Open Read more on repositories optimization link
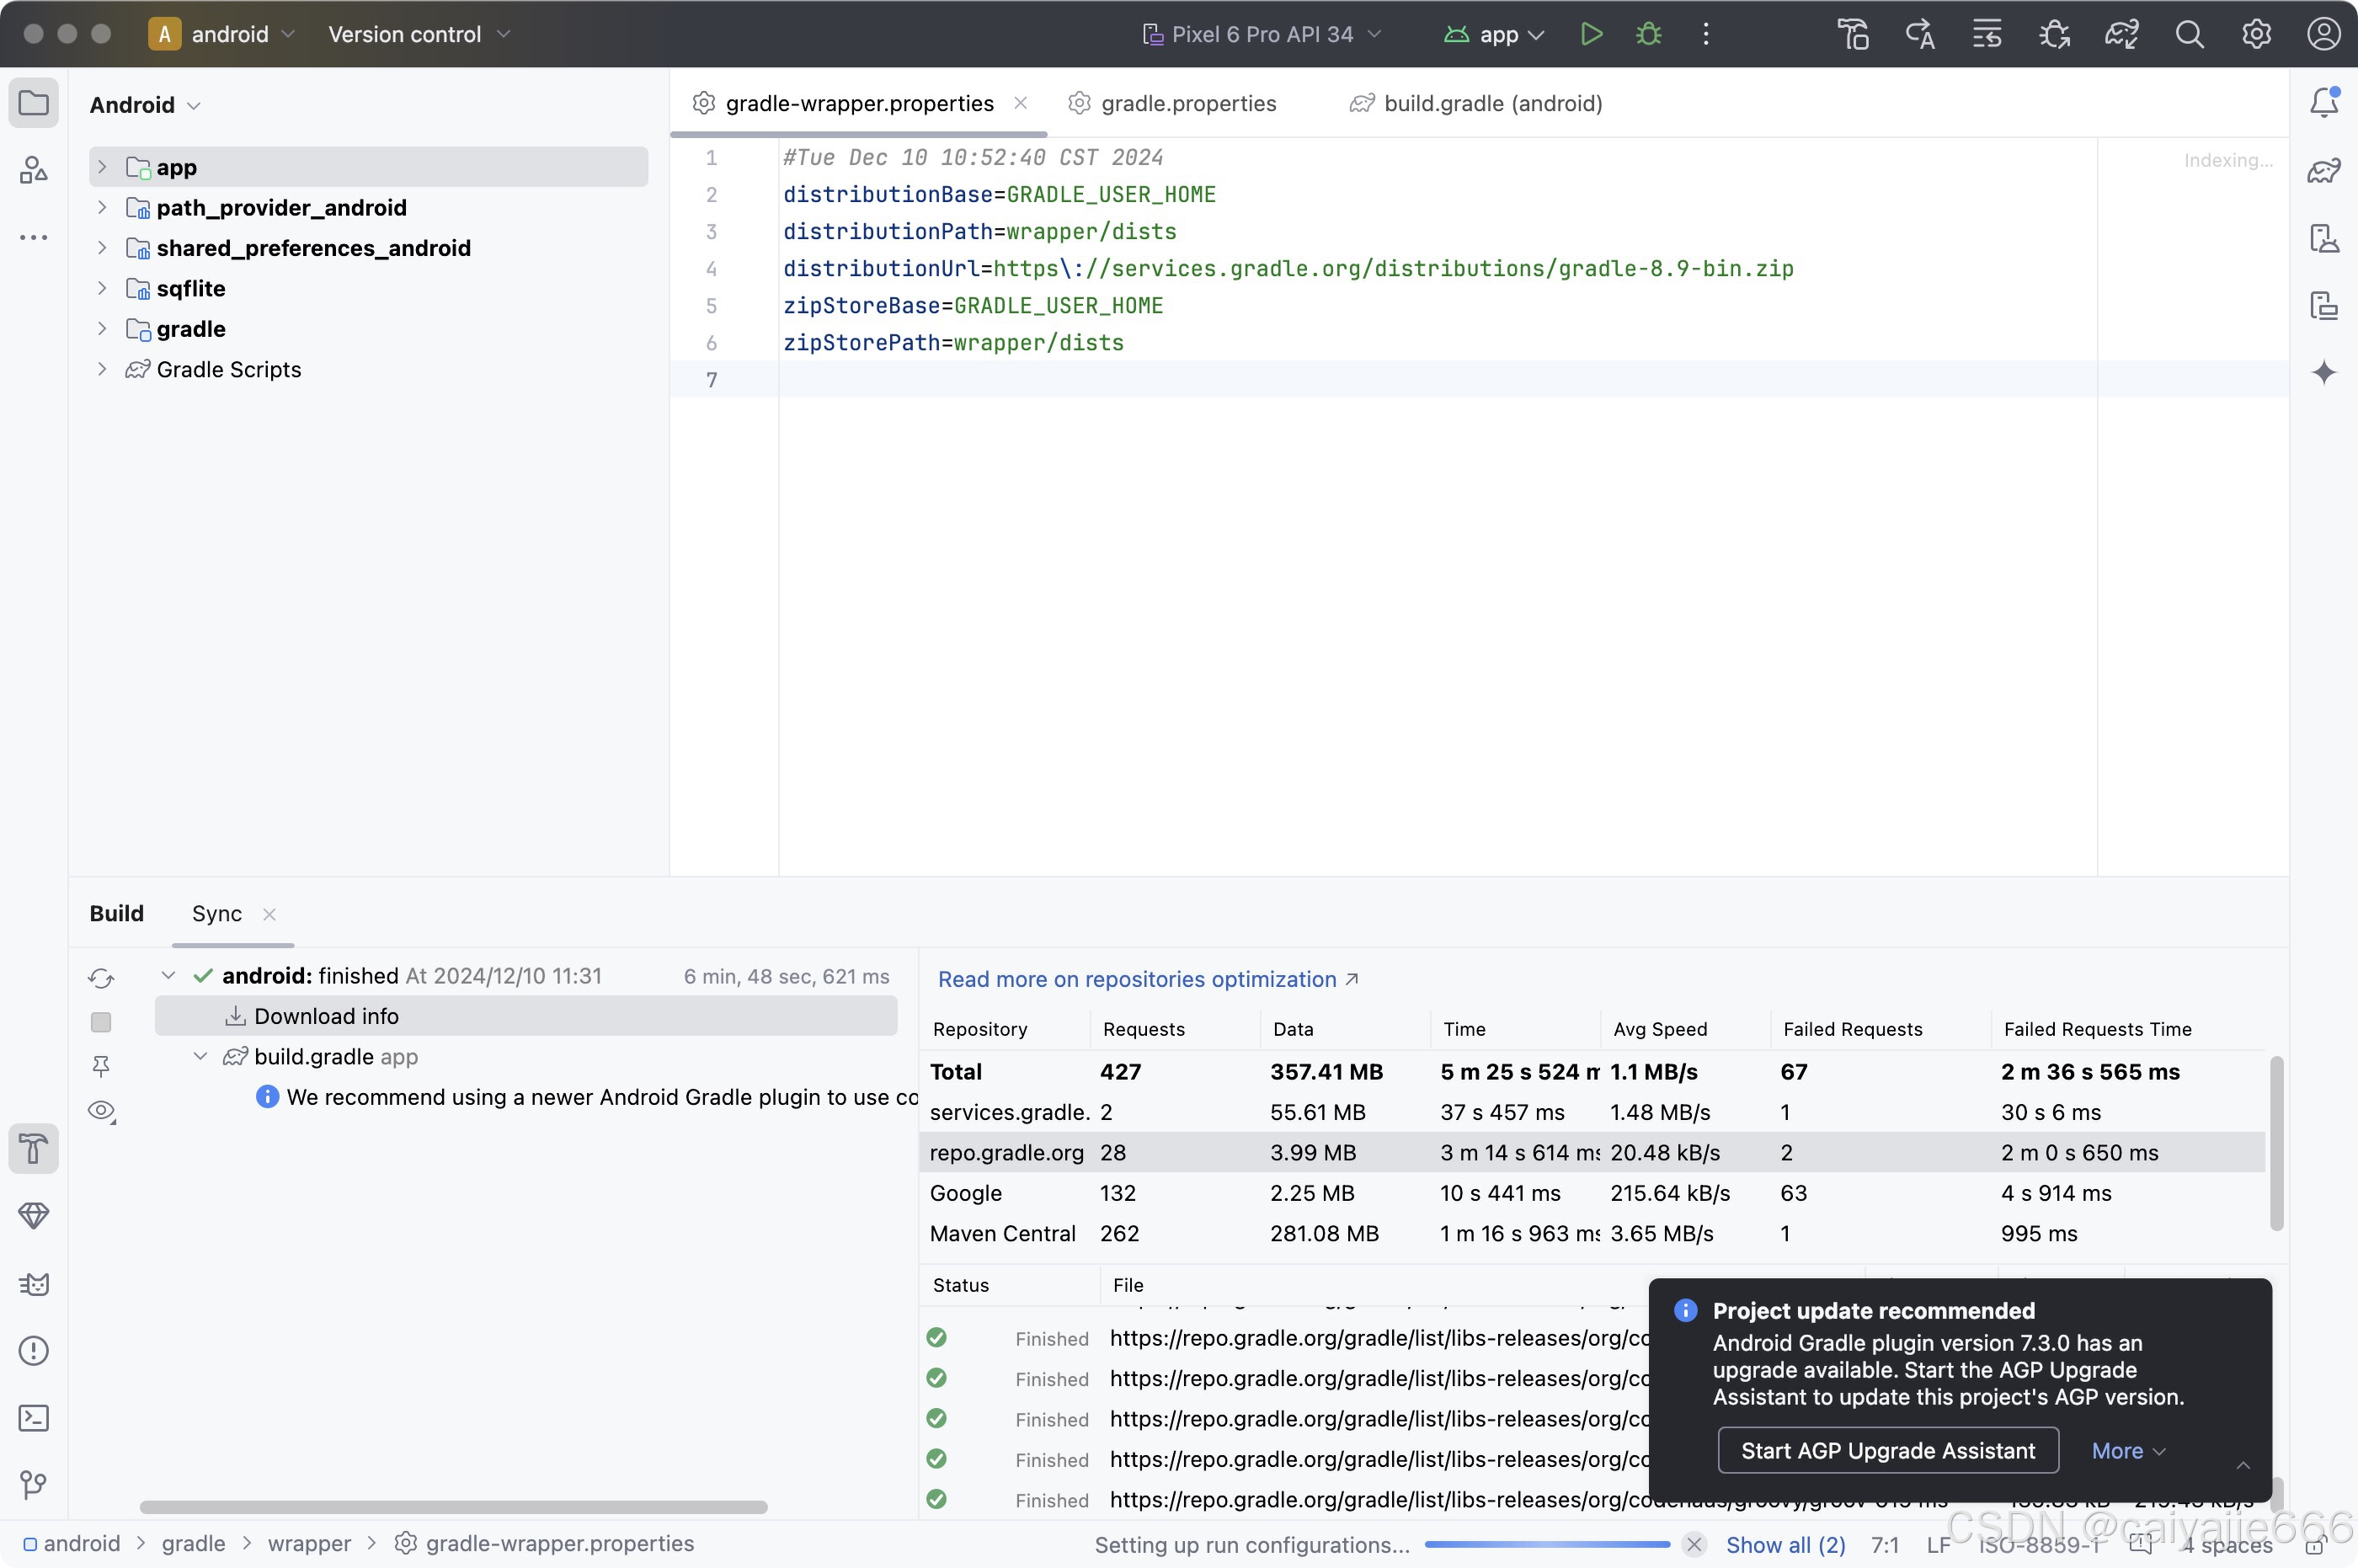 pyautogui.click(x=1136, y=979)
